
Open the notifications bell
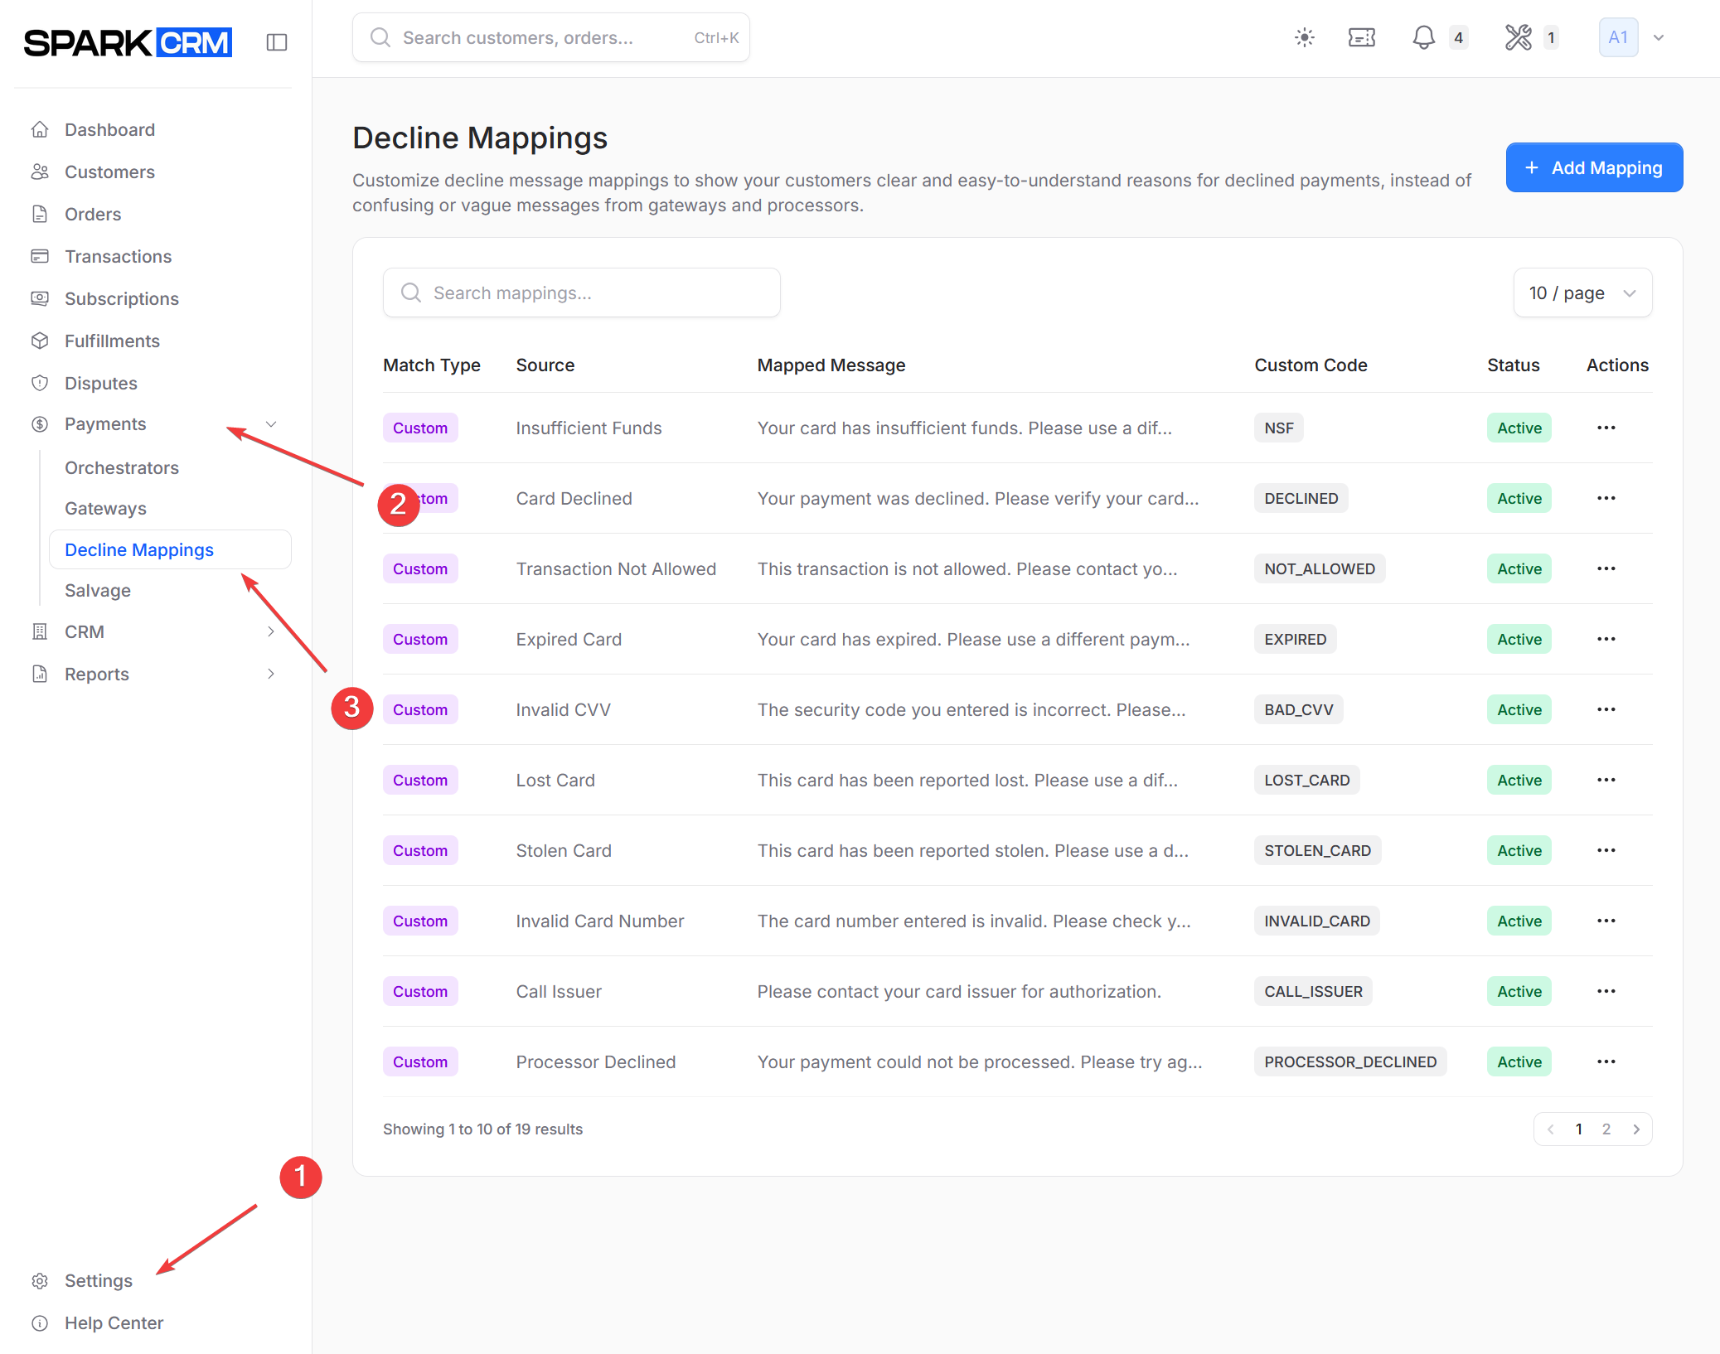pyautogui.click(x=1424, y=37)
